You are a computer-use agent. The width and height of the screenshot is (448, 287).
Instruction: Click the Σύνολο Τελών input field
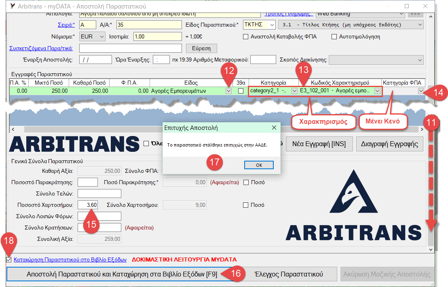pyautogui.click(x=99, y=193)
